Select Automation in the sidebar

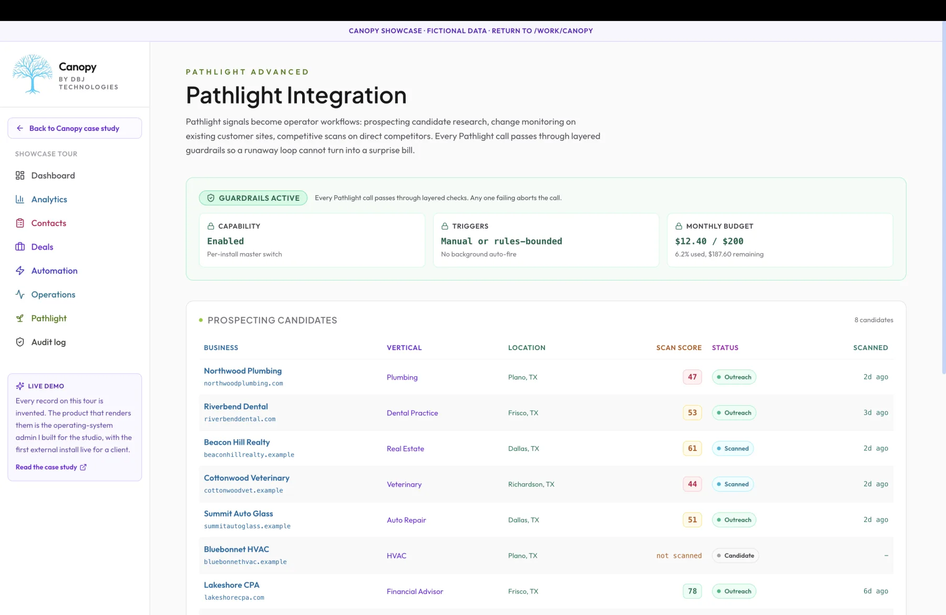pos(75,271)
